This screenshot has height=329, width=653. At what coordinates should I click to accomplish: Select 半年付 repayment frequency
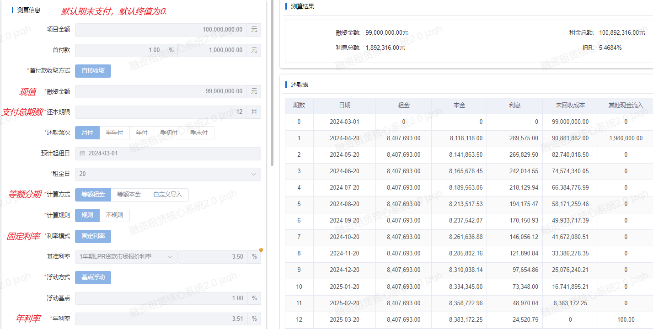pos(115,133)
